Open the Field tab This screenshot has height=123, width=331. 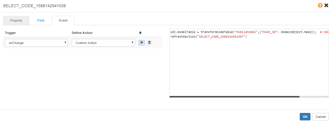tap(41, 21)
